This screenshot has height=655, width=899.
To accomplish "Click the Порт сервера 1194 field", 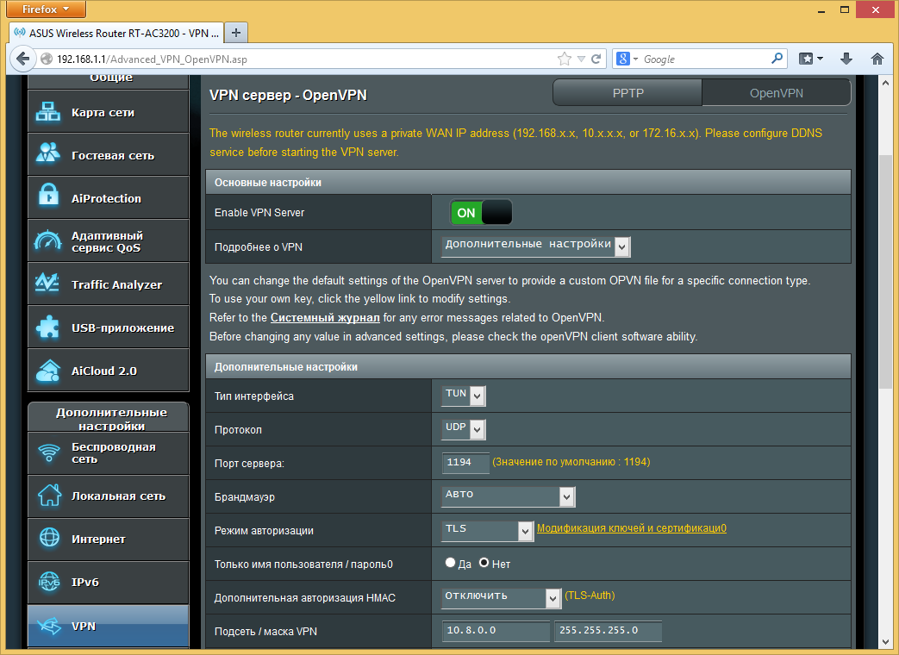I will coord(465,463).
